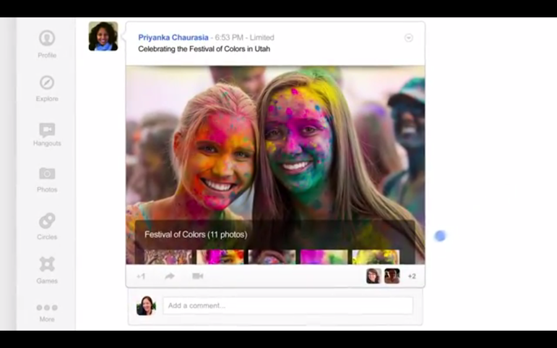Click the +2 count on post
Image resolution: width=557 pixels, height=348 pixels.
[412, 276]
